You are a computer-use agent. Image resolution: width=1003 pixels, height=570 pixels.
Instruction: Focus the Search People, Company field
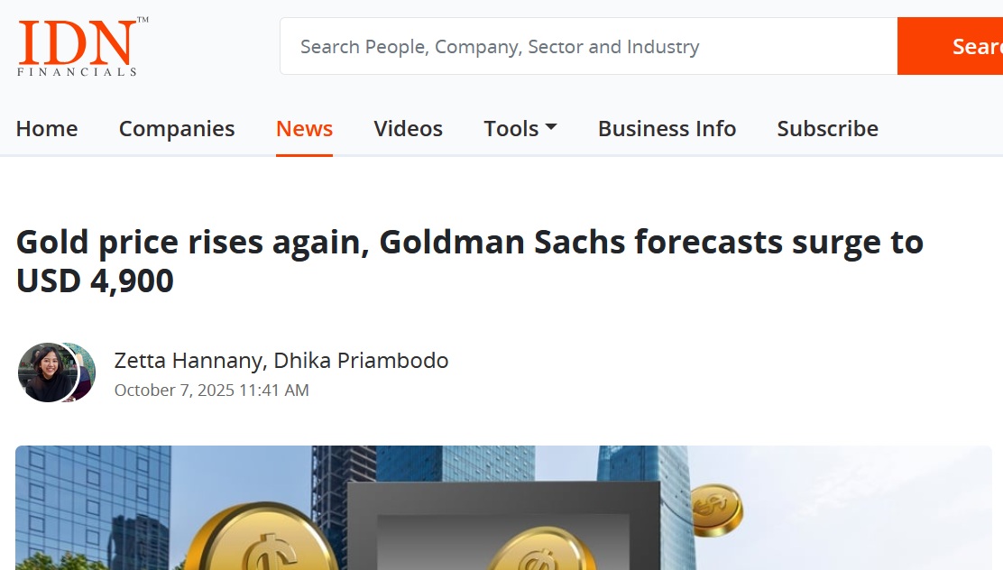(588, 47)
